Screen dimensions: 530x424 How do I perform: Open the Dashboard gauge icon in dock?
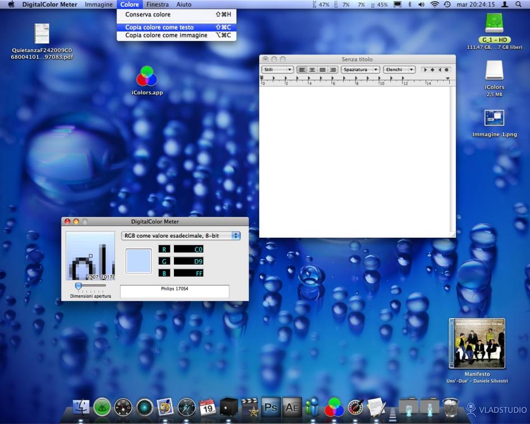point(123,407)
